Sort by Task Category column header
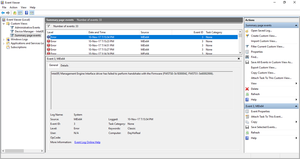 [x=221, y=32]
